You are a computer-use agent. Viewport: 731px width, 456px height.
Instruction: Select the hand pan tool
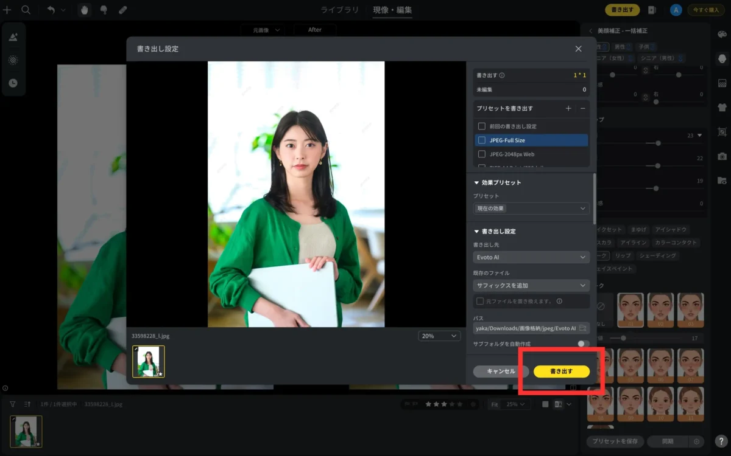point(85,10)
